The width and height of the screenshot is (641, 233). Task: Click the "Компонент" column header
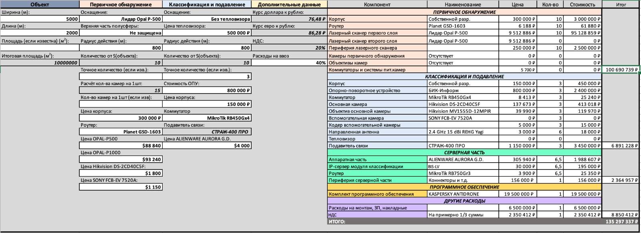point(377,4)
